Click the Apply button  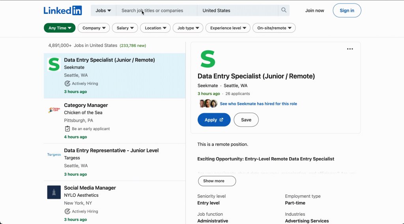pyautogui.click(x=214, y=120)
